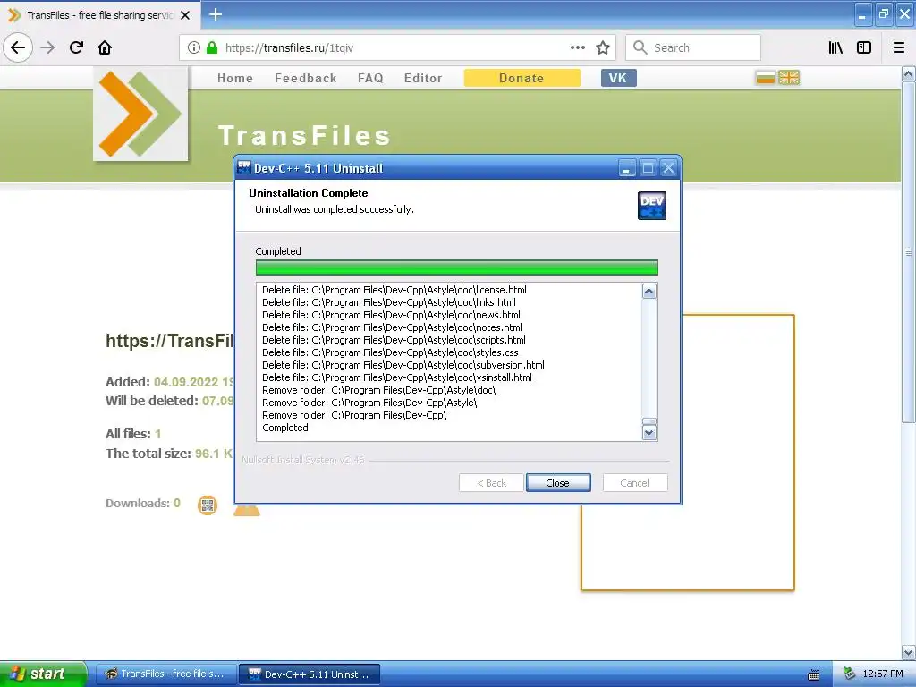Viewport: 916px width, 687px height.
Task: Focus the browser Search field
Action: [x=693, y=47]
